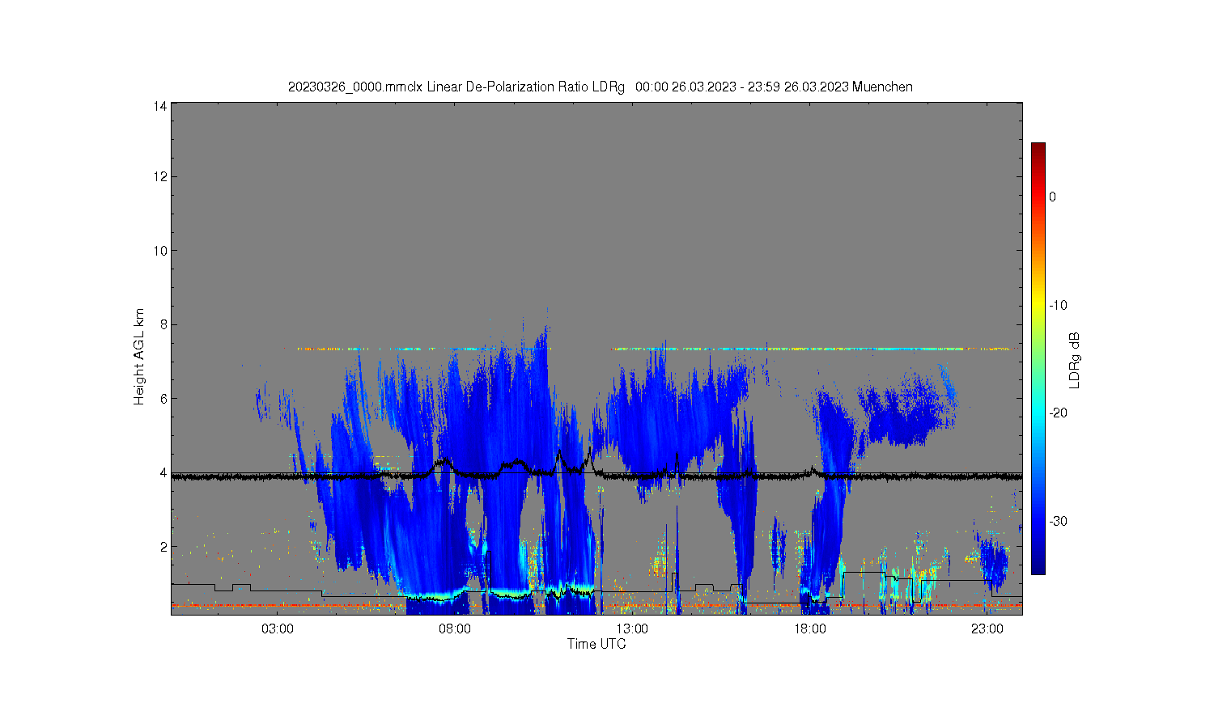Click the '10' height tick label
Screen dimensions: 1214x728
(161, 251)
